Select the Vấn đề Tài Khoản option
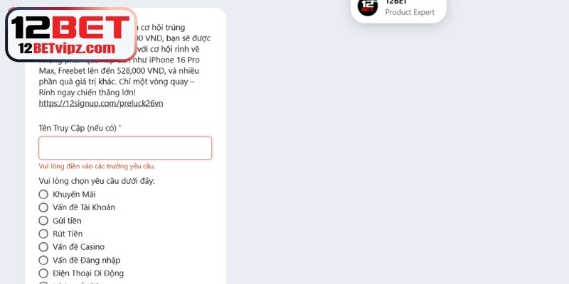This screenshot has height=284, width=569. (43, 207)
